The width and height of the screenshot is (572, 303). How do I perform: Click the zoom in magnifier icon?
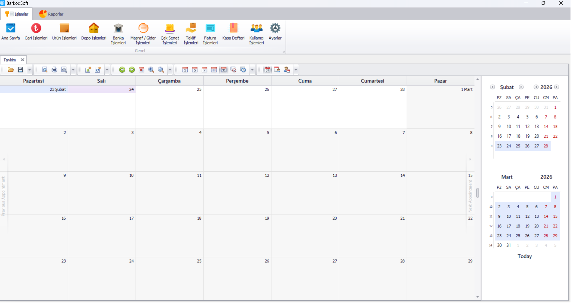(x=151, y=70)
